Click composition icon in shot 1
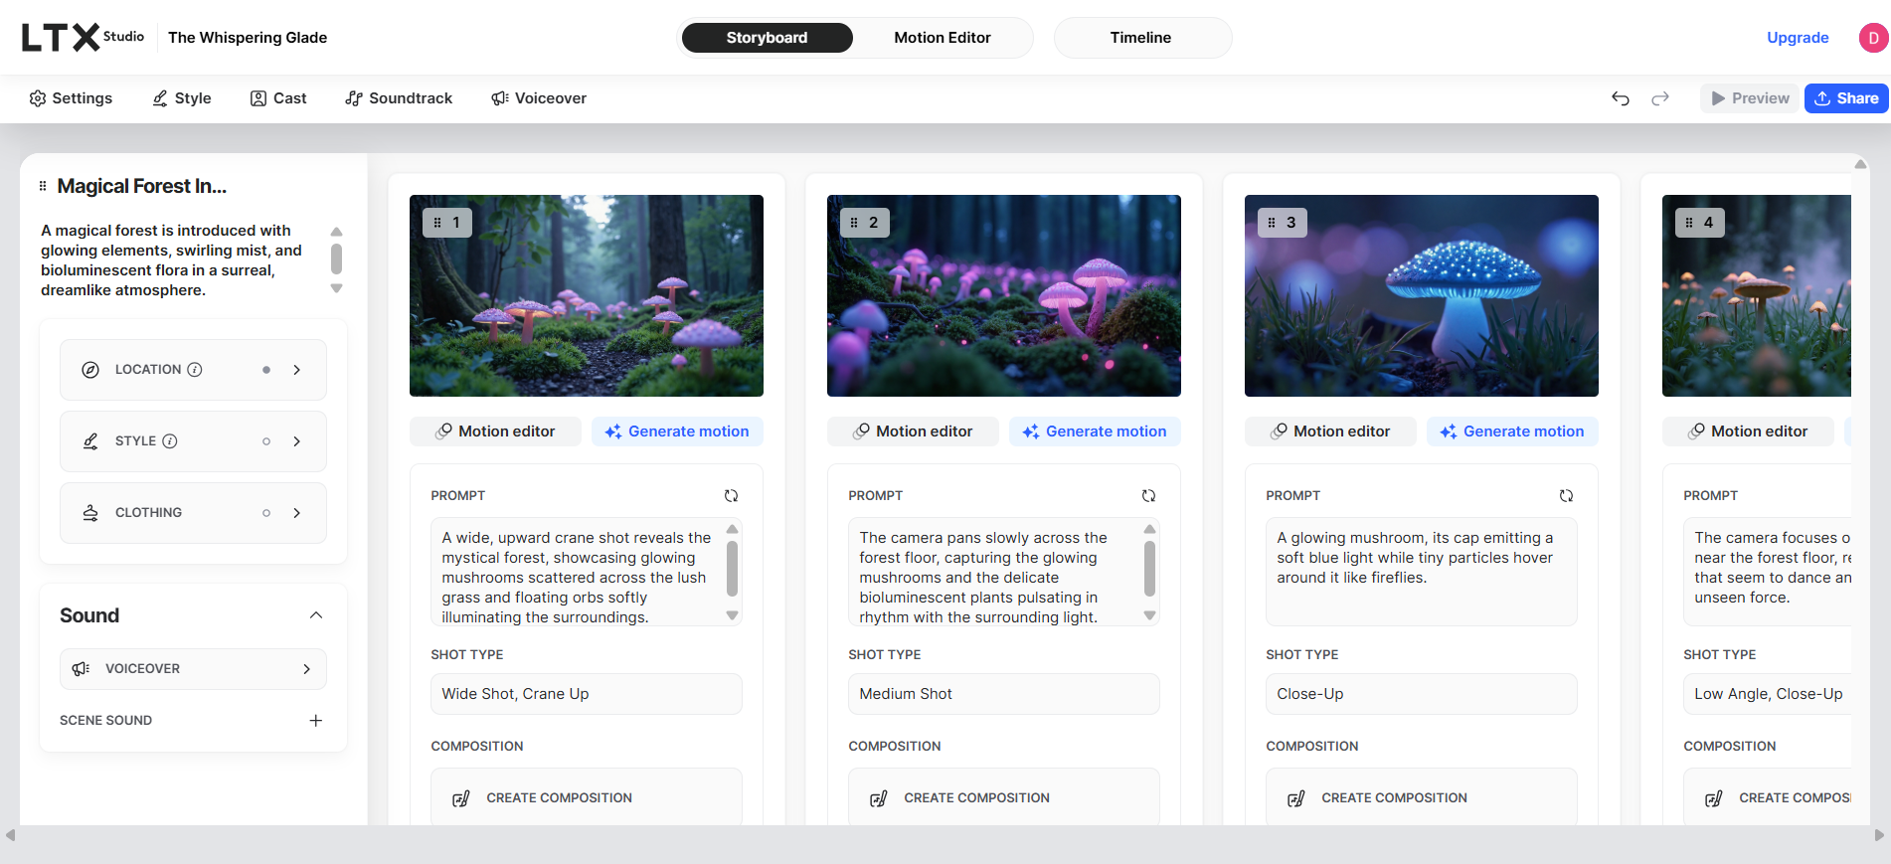Image resolution: width=1891 pixels, height=864 pixels. pyautogui.click(x=461, y=798)
